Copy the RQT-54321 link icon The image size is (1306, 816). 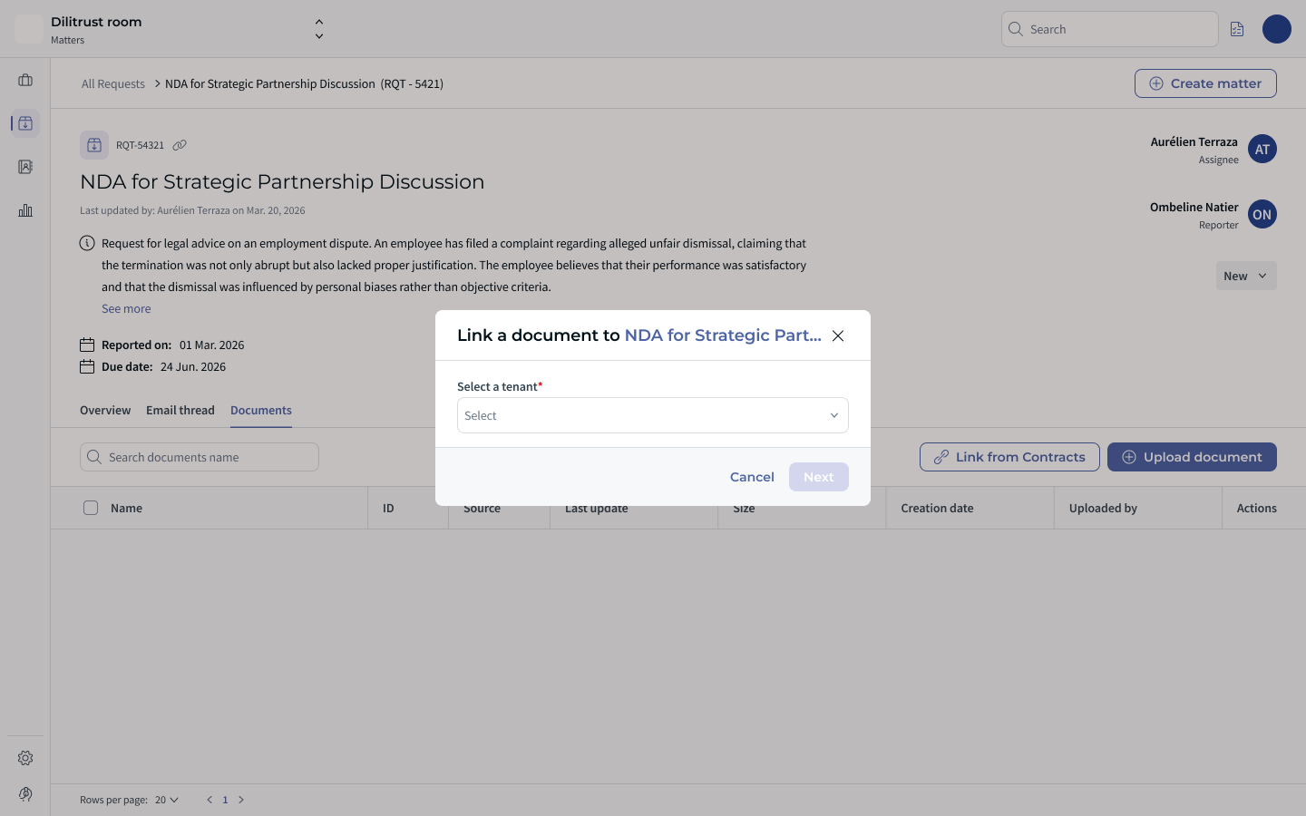pos(180,145)
